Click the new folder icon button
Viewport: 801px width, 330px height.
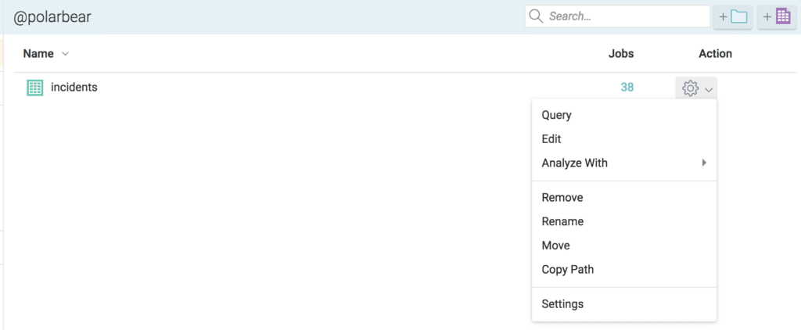[x=732, y=17]
